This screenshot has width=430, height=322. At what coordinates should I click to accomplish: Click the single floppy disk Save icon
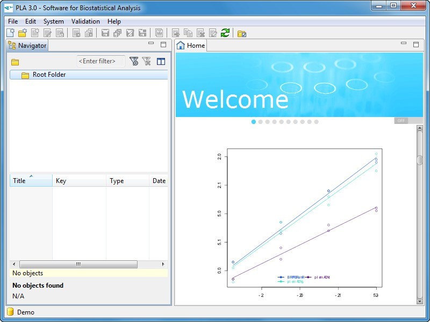pyautogui.click(x=105, y=33)
